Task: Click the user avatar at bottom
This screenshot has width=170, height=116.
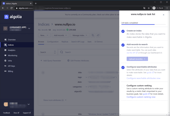Action: pos(6,104)
